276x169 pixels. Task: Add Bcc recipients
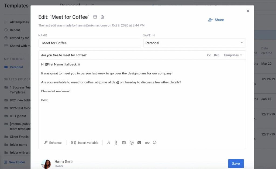coord(217,55)
